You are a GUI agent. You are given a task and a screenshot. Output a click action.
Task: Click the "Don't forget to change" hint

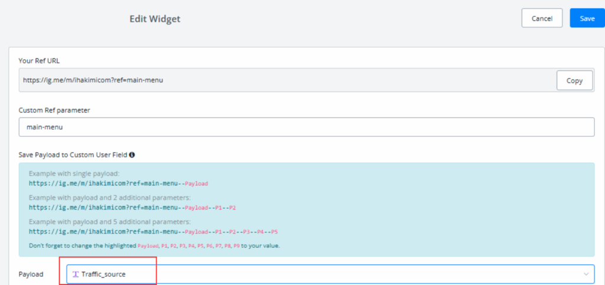coord(154,245)
